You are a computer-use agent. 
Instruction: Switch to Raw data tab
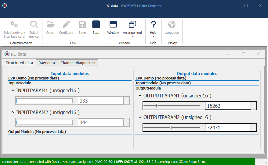[x=47, y=63]
